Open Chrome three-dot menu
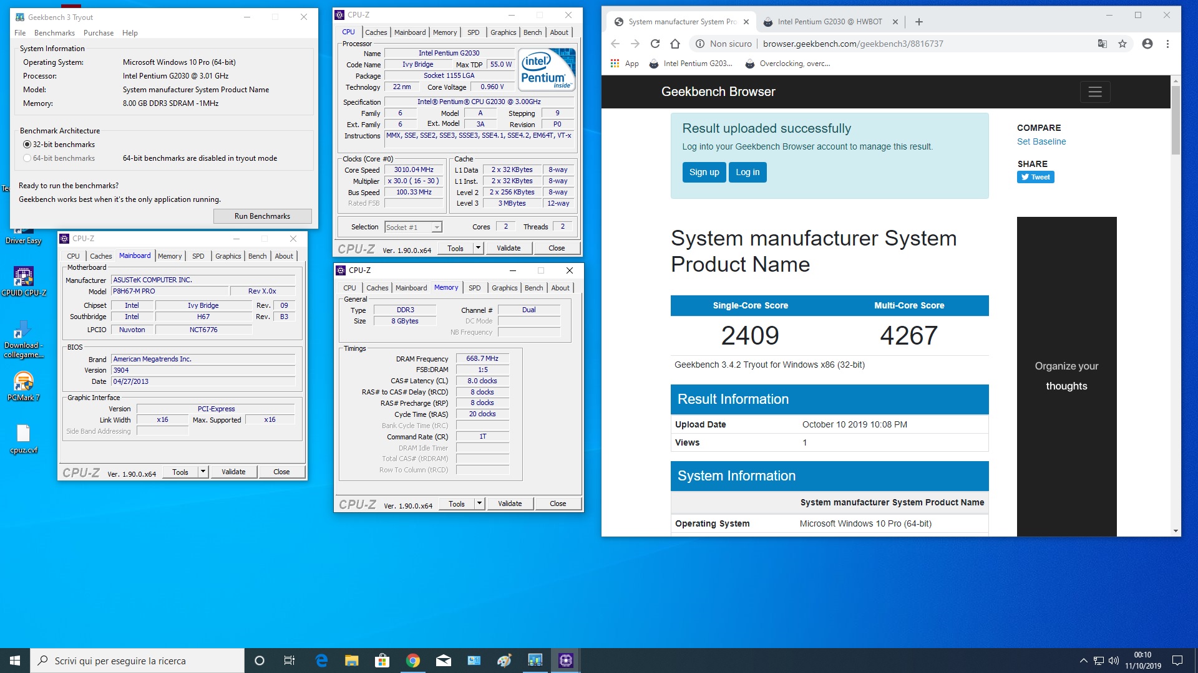 (x=1167, y=44)
